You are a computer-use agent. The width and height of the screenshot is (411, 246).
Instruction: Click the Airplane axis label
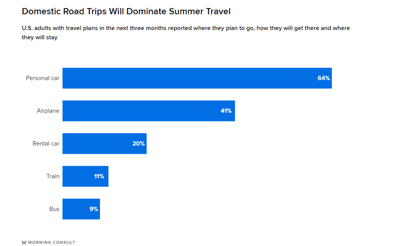[48, 111]
